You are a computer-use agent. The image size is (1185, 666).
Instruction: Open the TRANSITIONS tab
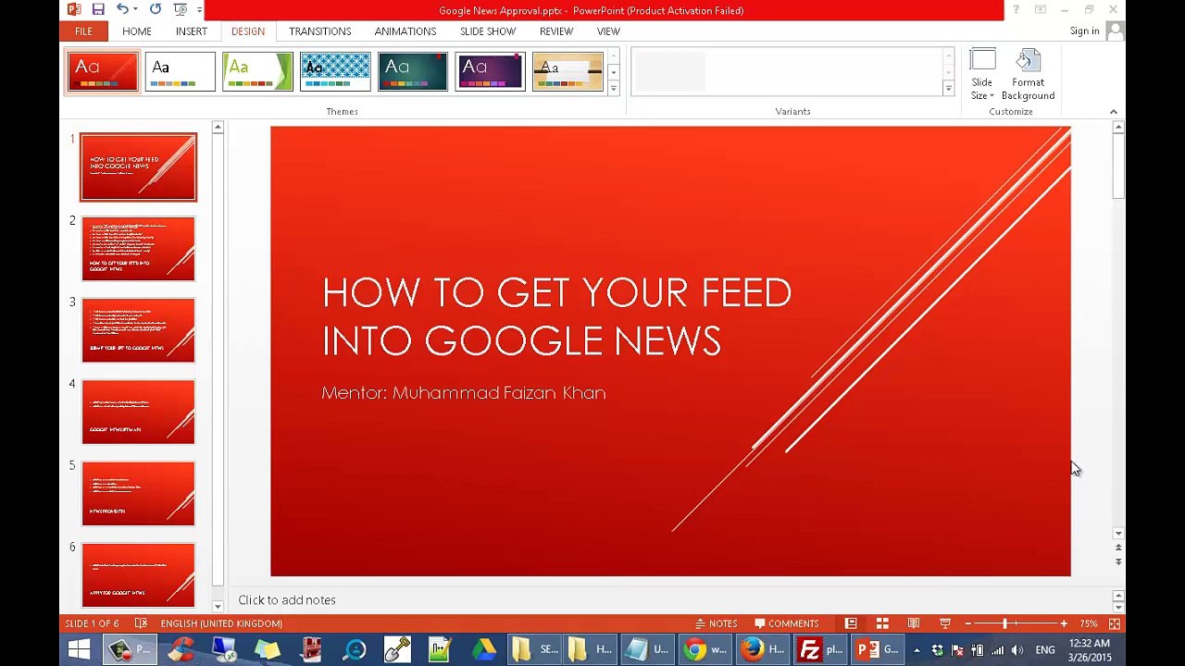pos(319,31)
